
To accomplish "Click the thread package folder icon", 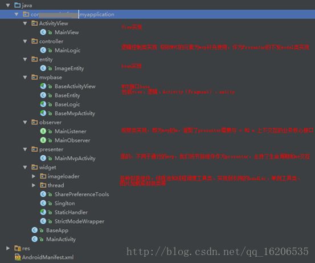I will (43, 185).
